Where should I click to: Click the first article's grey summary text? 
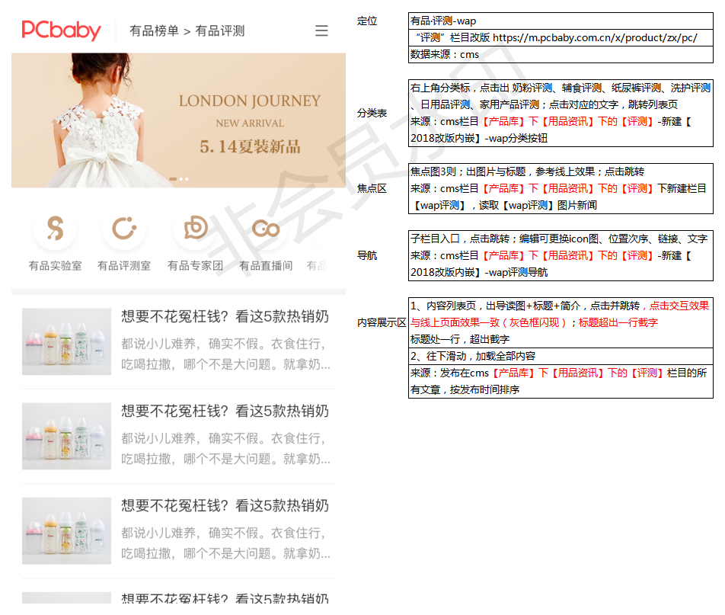(x=225, y=354)
